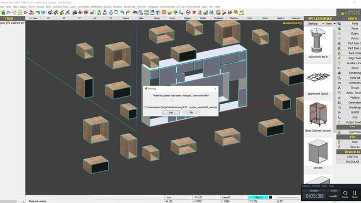361x203 pixels.
Task: Toggle Shadow display mode
Action: tap(234, 18)
